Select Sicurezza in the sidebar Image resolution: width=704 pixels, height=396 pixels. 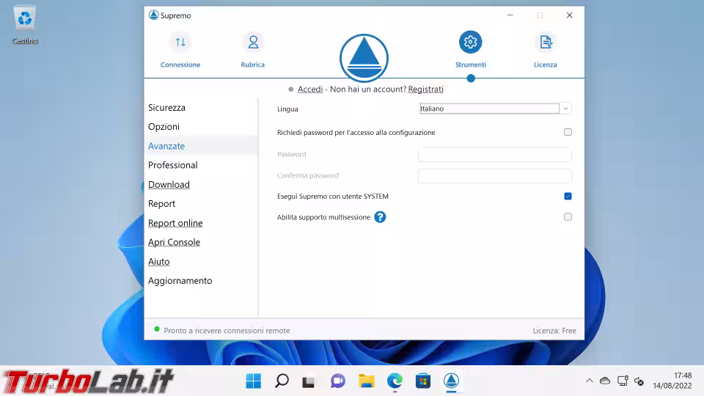[x=166, y=108]
